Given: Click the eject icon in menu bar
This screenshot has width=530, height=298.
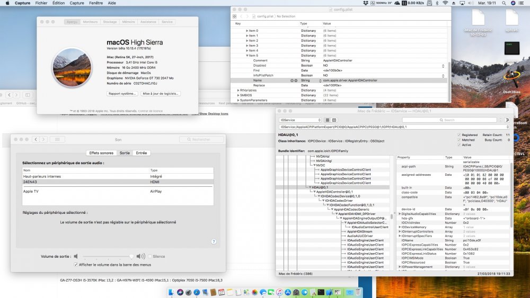Looking at the screenshot, I should tap(454, 3).
